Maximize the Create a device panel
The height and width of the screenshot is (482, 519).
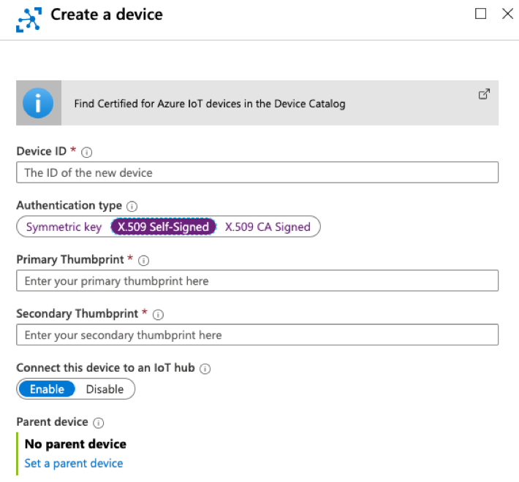[x=480, y=13]
